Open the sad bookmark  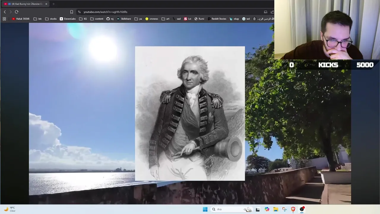click(176, 19)
